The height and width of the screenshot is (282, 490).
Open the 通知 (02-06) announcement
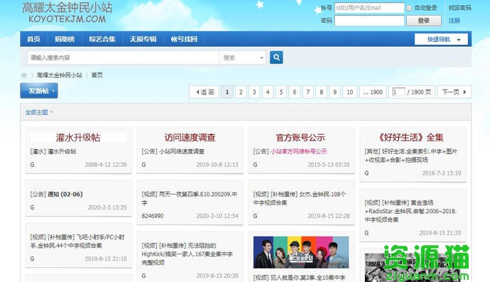pyautogui.click(x=65, y=194)
